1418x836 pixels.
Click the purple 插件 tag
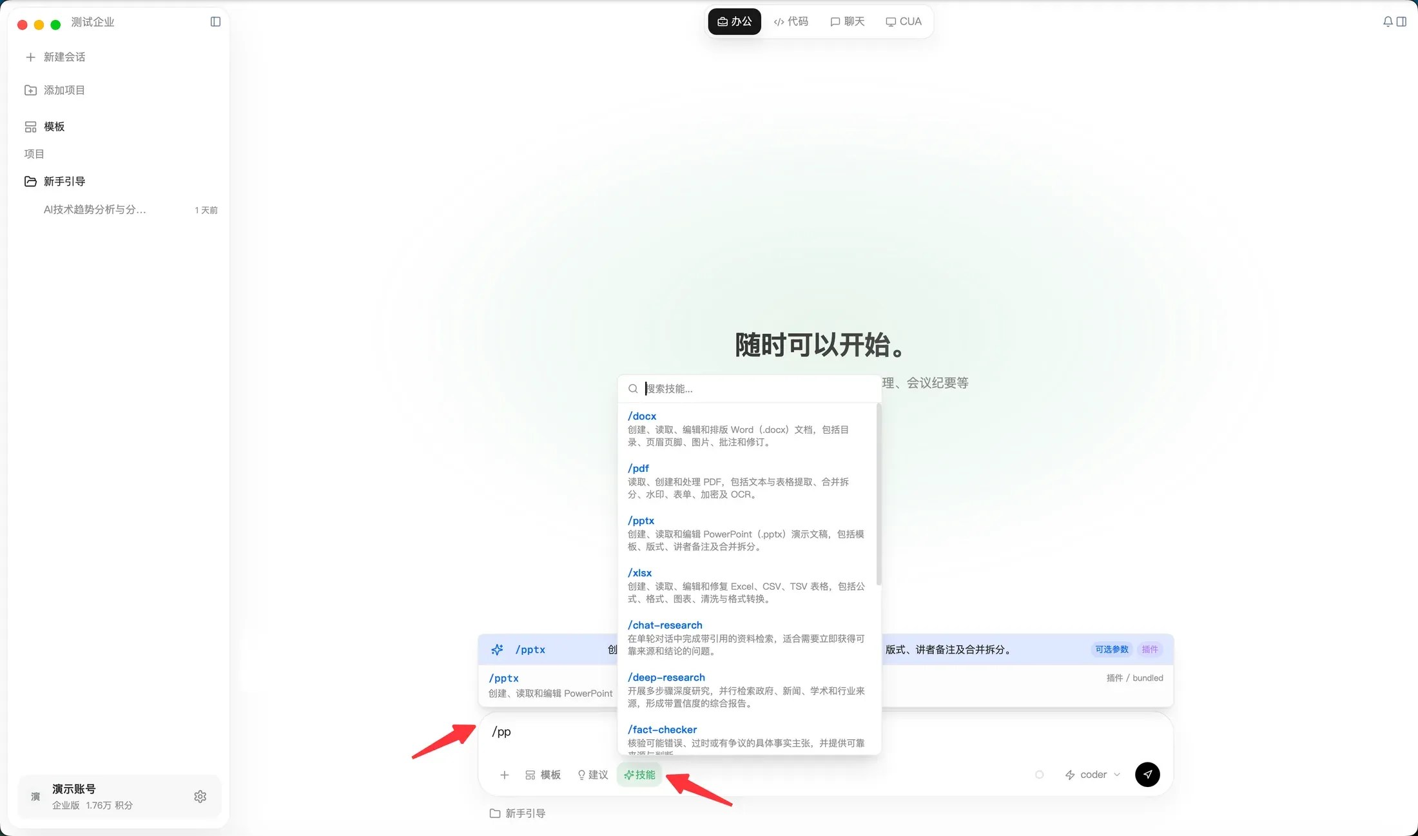(1150, 650)
